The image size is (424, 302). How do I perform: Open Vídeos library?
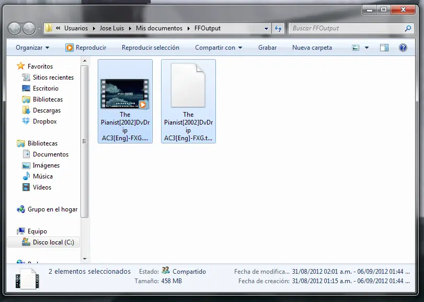point(42,187)
